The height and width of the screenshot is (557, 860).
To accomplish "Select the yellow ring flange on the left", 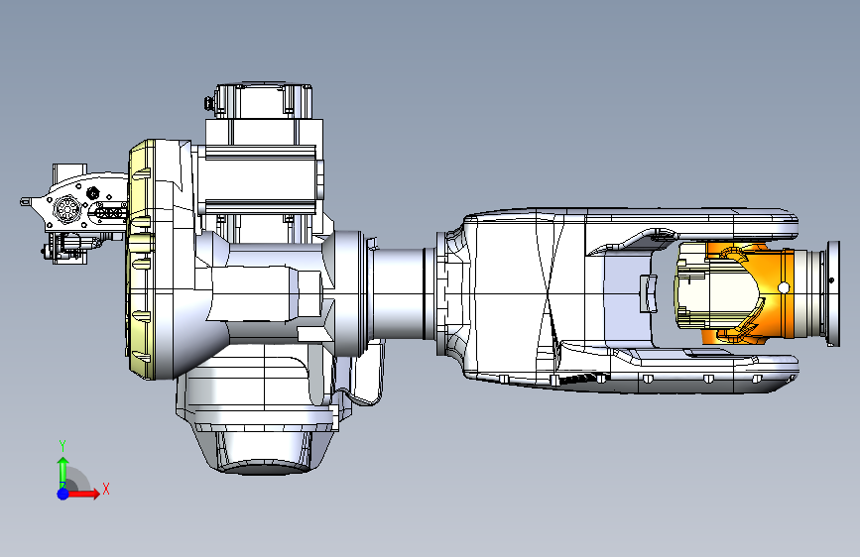I will pos(142,260).
